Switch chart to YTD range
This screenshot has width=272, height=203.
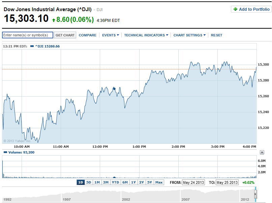click(x=115, y=182)
